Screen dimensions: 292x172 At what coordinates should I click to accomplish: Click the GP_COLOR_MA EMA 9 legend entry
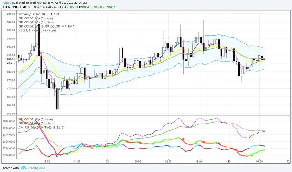(47, 26)
